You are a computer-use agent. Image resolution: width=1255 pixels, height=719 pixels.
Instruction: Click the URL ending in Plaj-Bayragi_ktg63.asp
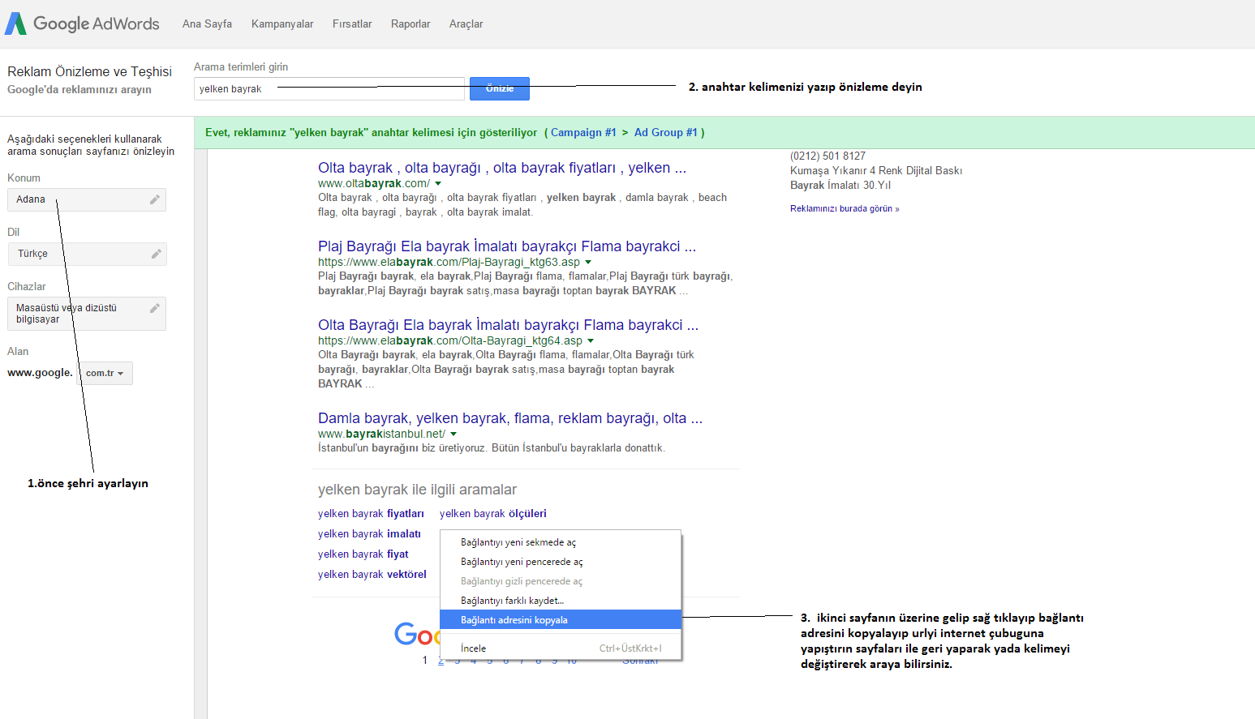pos(449,263)
